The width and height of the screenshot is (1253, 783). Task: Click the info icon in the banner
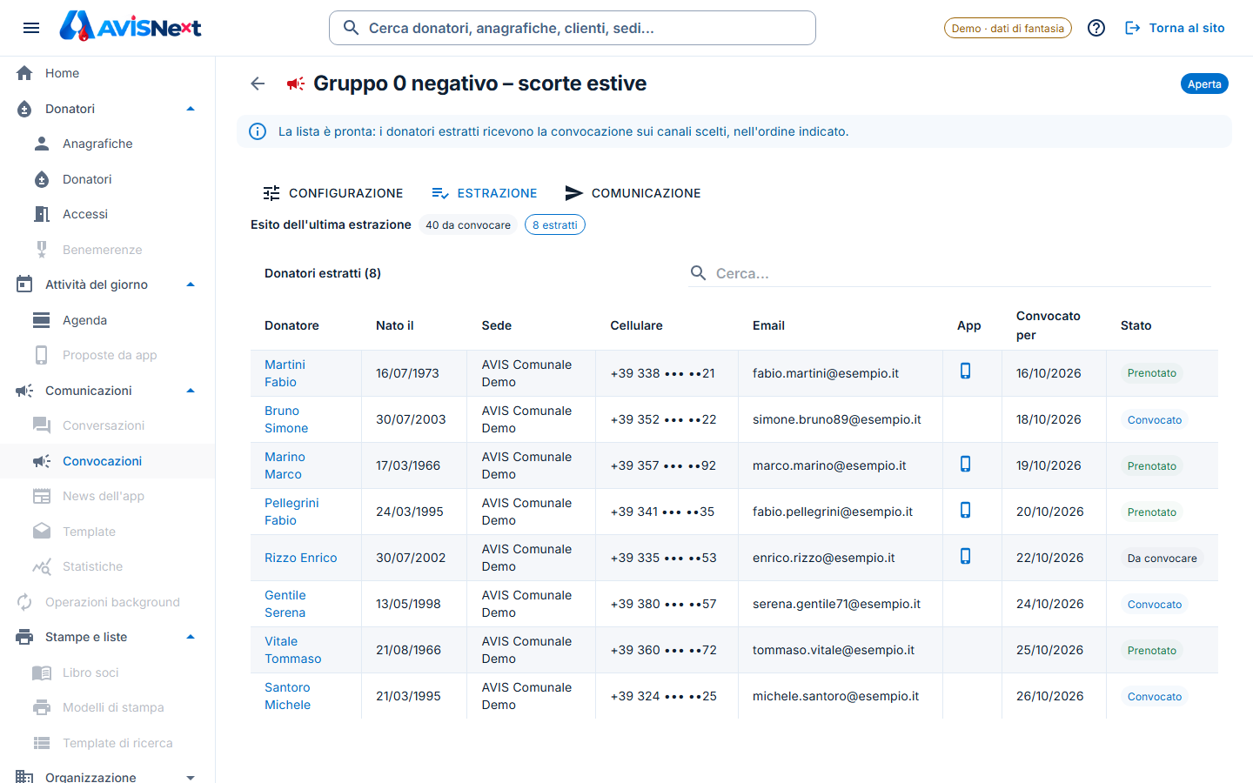tap(258, 131)
